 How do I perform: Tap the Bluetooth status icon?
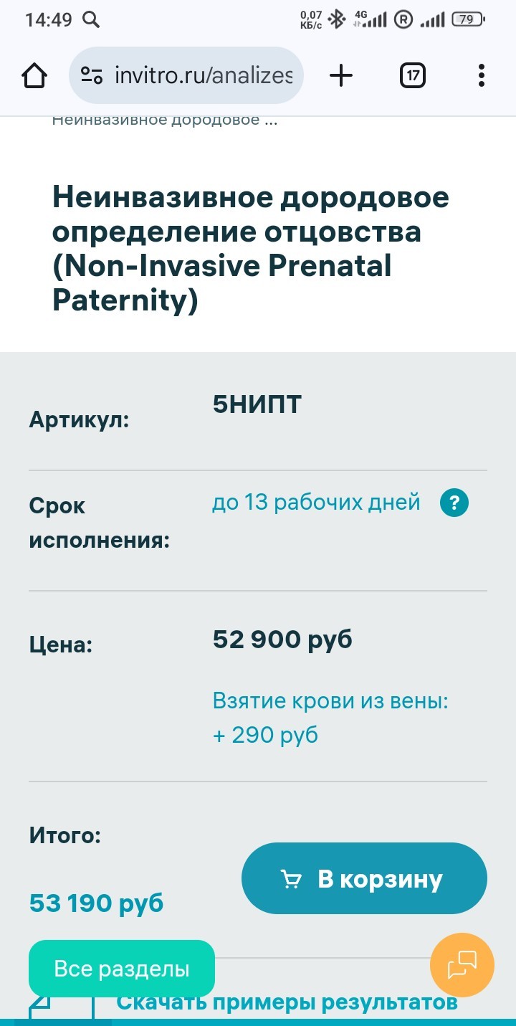336,19
